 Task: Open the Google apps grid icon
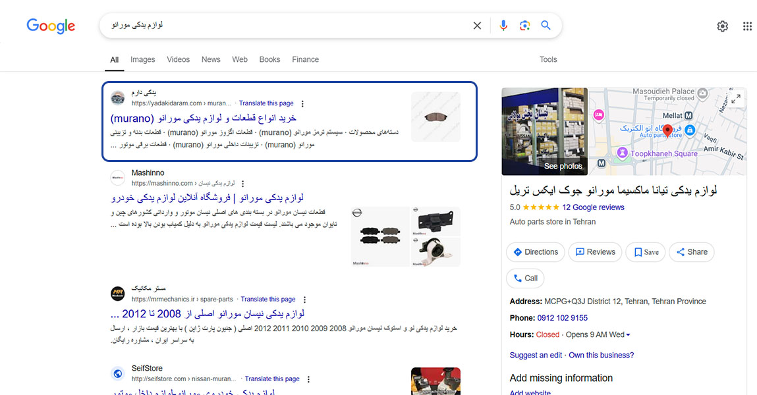[747, 26]
